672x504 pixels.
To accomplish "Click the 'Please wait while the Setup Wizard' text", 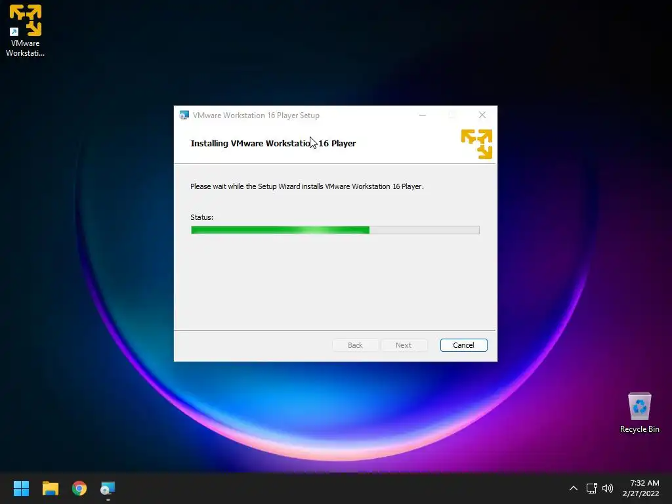I will (307, 186).
